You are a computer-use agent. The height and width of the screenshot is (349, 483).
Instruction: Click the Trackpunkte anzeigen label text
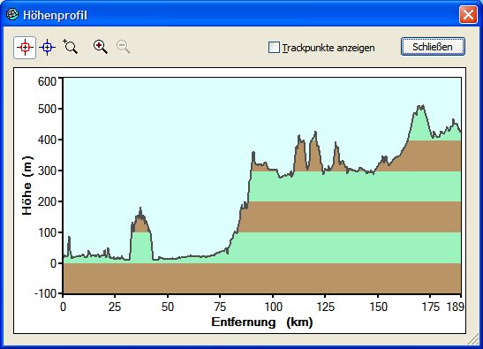328,48
